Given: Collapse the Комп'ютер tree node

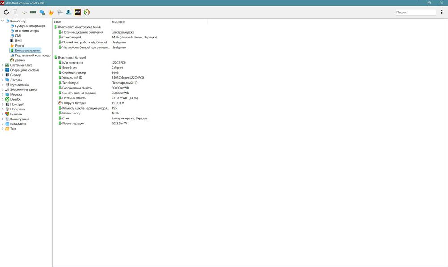Looking at the screenshot, I should (x=3, y=21).
